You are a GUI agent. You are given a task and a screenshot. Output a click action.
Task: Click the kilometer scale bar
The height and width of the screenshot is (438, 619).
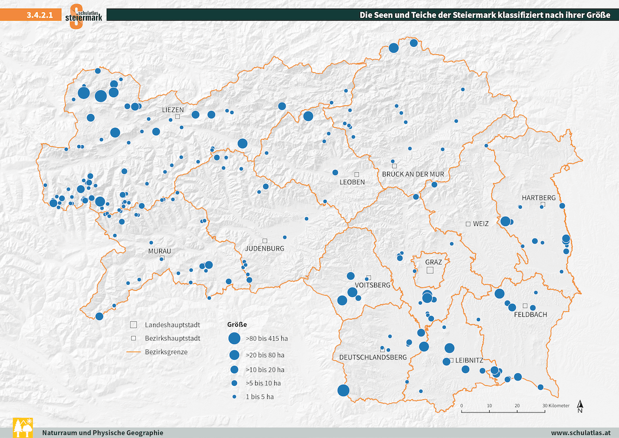pyautogui.click(x=503, y=412)
